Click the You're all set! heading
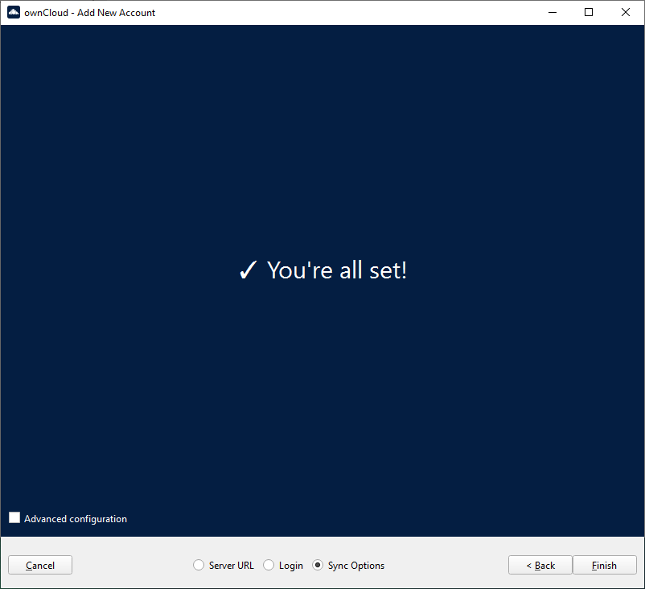 (337, 270)
